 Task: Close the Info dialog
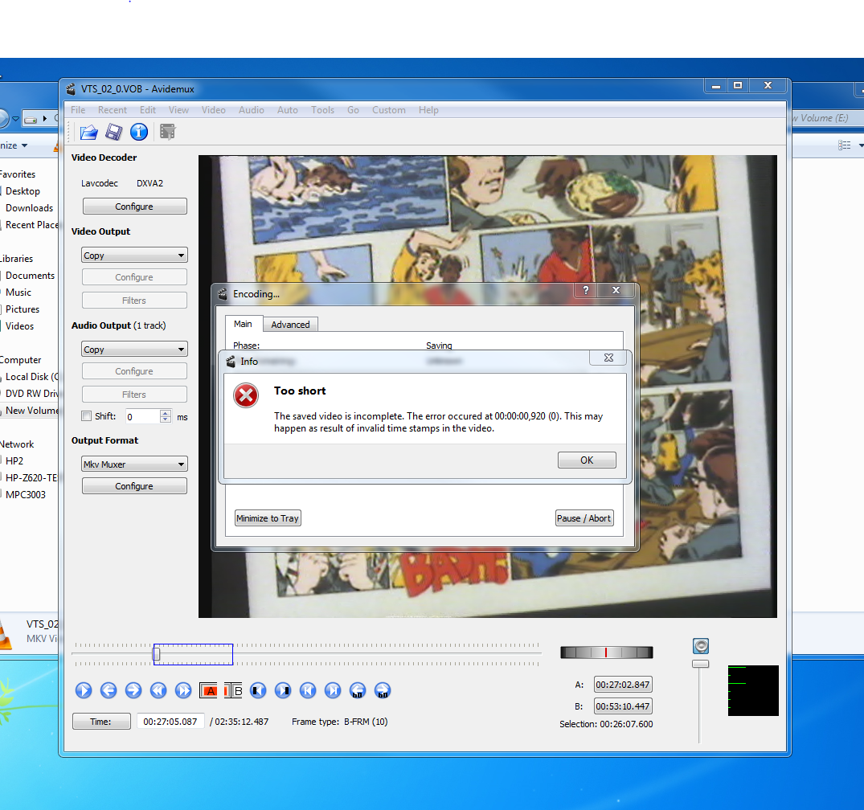click(x=608, y=358)
